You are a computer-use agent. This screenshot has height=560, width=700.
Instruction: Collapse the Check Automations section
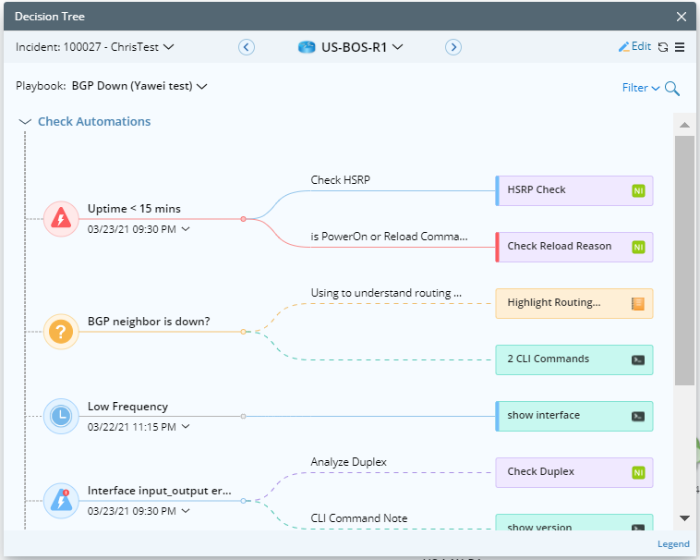point(25,122)
